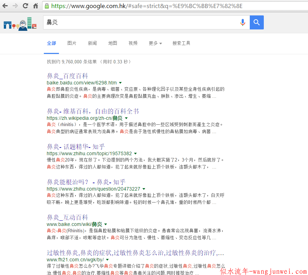Switch to the 图片 tab
The width and height of the screenshot is (308, 275).
(x=72, y=43)
